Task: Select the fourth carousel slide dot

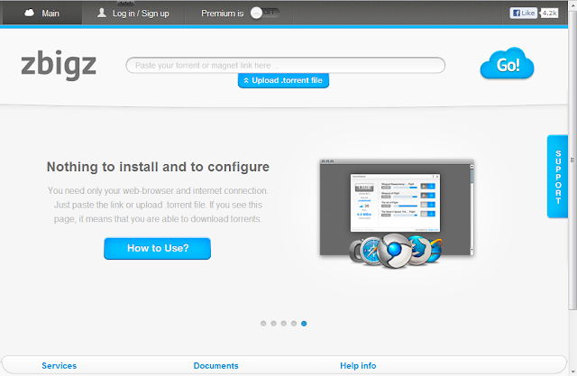Action: (x=294, y=324)
